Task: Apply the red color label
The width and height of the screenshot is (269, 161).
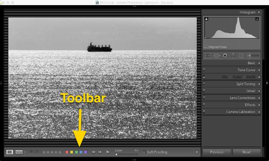Action: [x=67, y=152]
